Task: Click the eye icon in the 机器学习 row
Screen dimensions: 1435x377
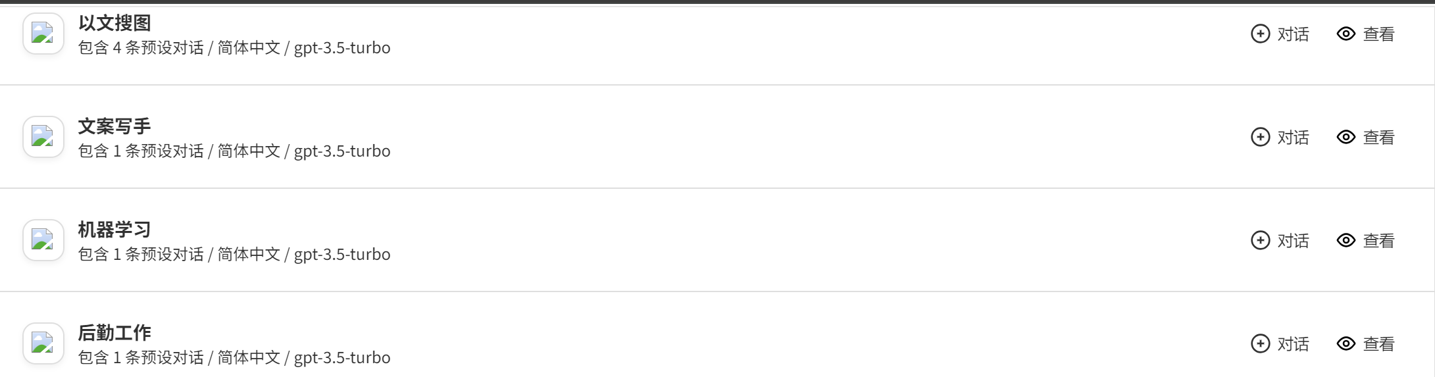Action: tap(1346, 240)
